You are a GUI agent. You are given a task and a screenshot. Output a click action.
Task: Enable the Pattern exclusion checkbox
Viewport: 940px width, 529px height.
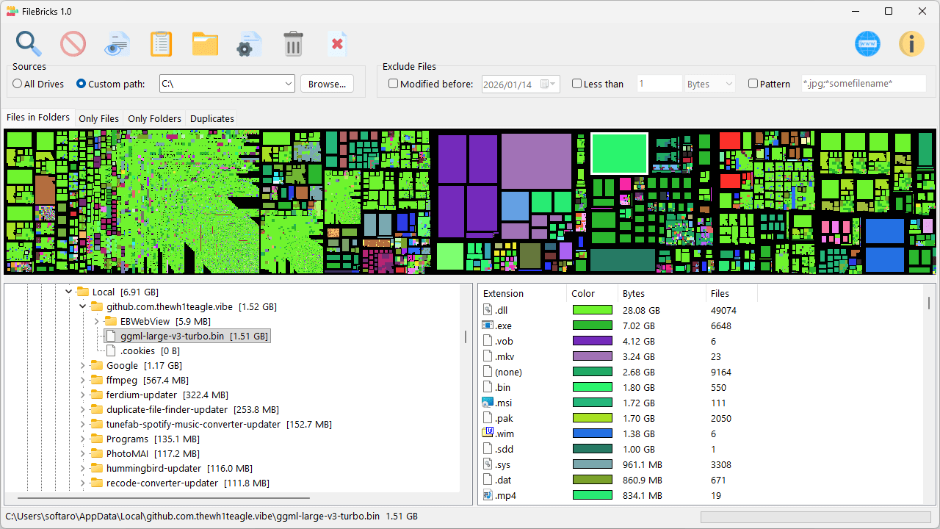[x=753, y=84]
